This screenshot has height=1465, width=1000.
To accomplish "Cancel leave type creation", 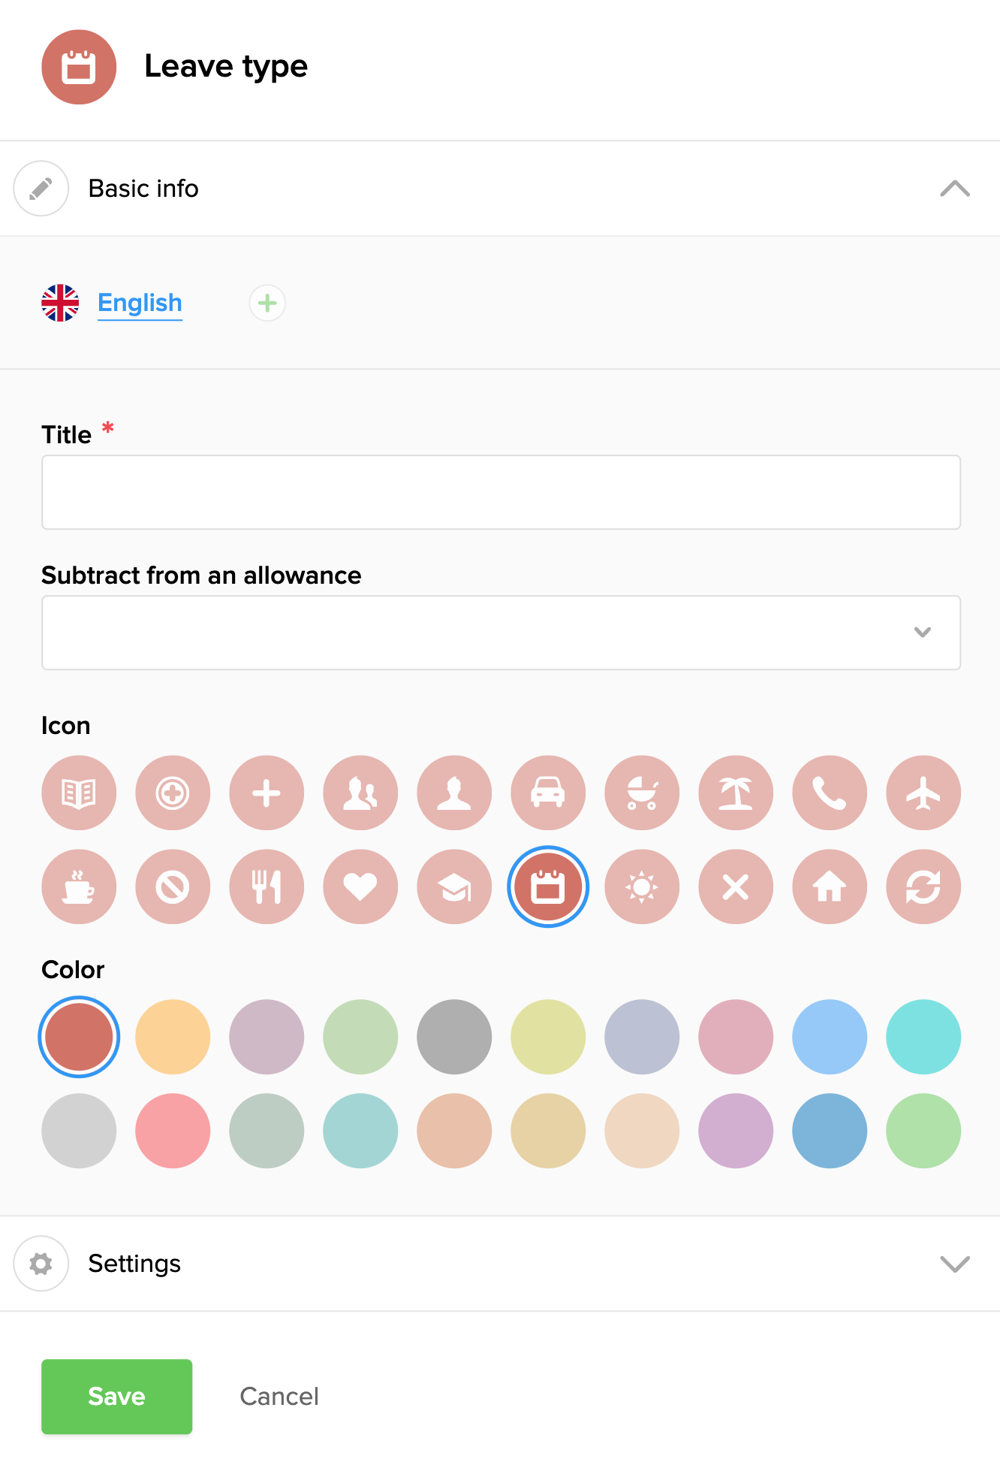I will pyautogui.click(x=279, y=1396).
